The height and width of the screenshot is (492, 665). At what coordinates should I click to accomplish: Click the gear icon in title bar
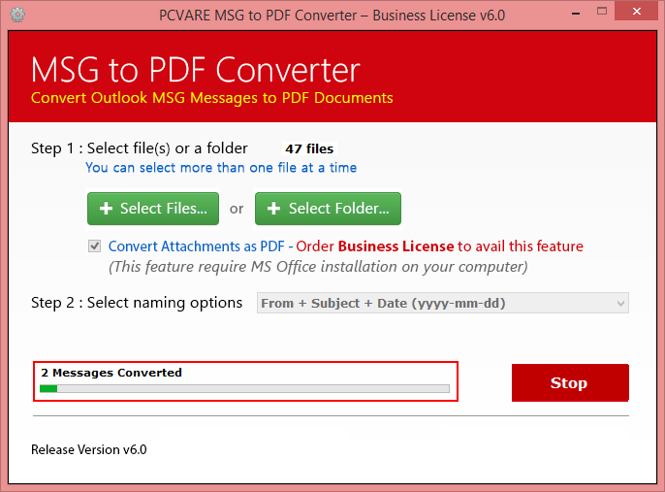click(x=17, y=15)
